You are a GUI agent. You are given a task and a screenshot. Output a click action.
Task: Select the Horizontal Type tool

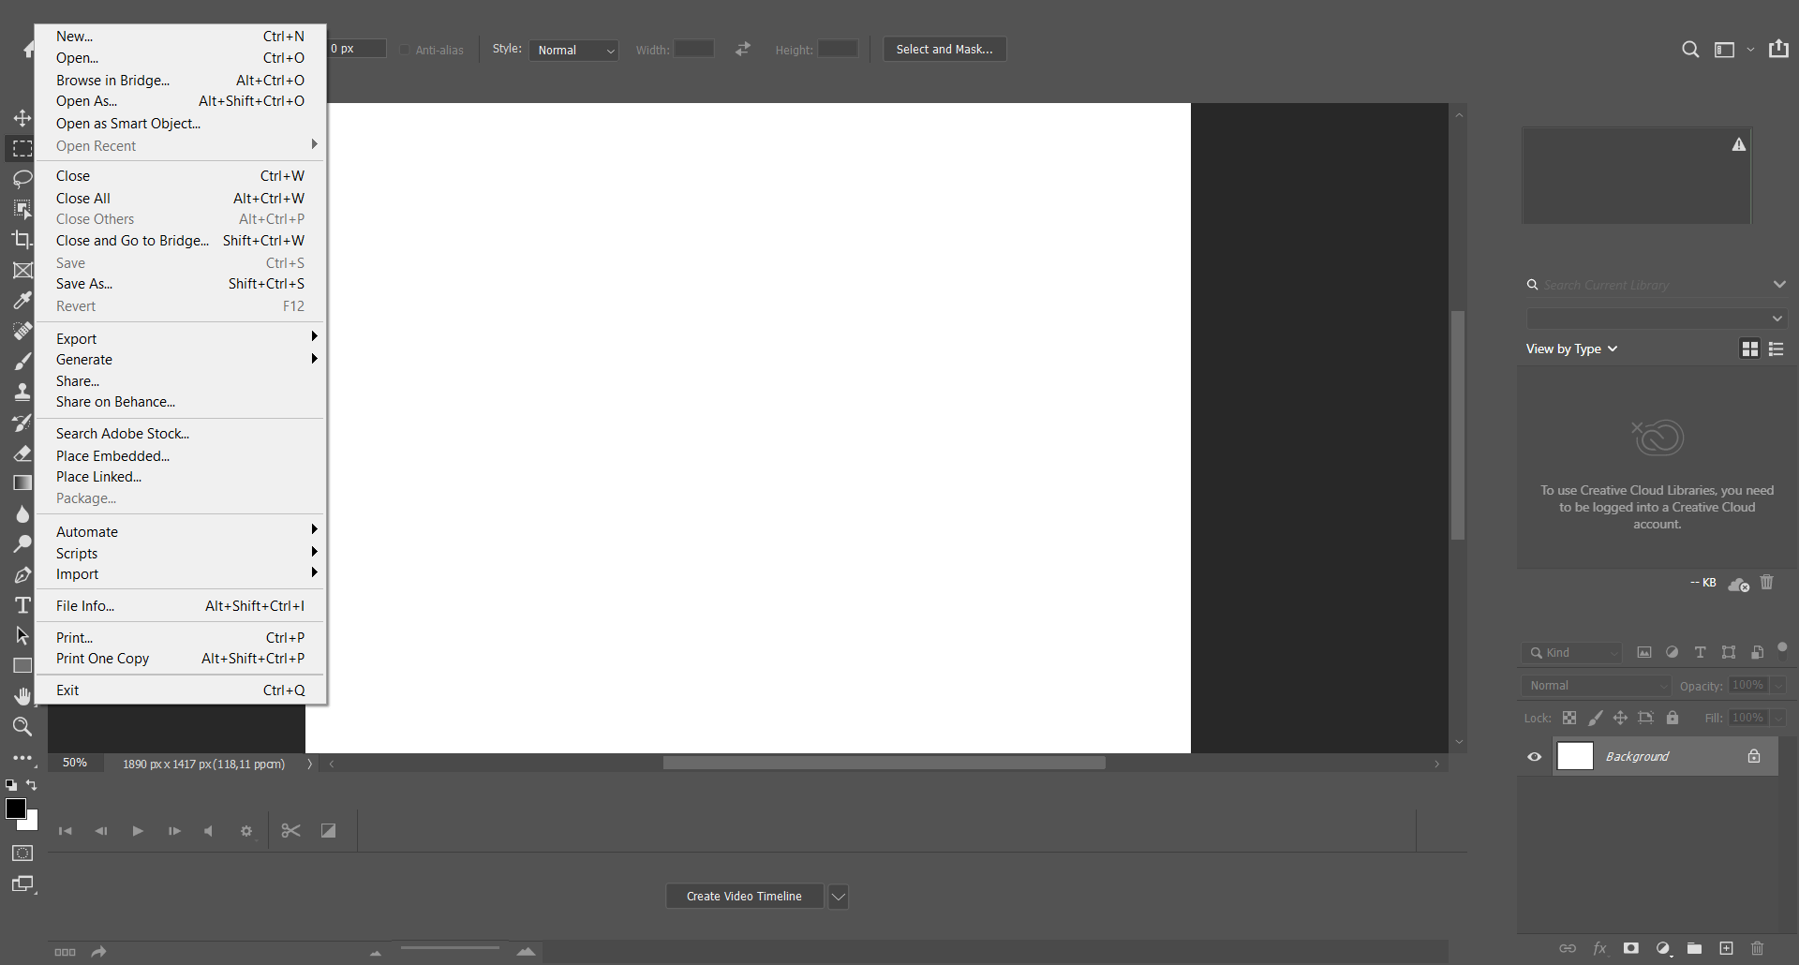point(22,605)
